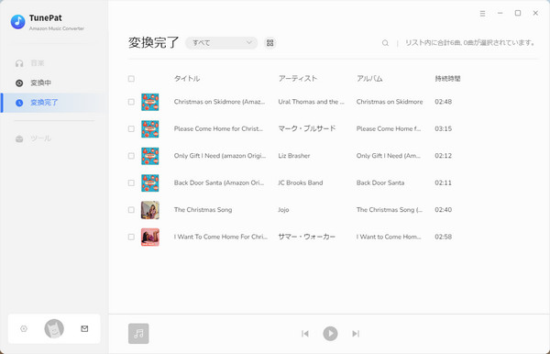Check the Please Come Home row checkbox

131,128
